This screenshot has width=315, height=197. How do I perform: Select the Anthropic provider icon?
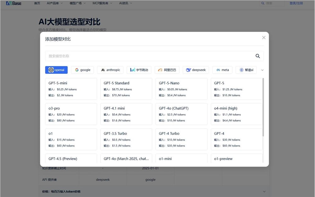(103, 70)
